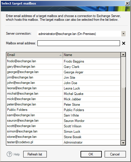Viewport: 131px width, 162px height.
Task: Select sam@exchange.lan mailbox
Action: [21, 115]
